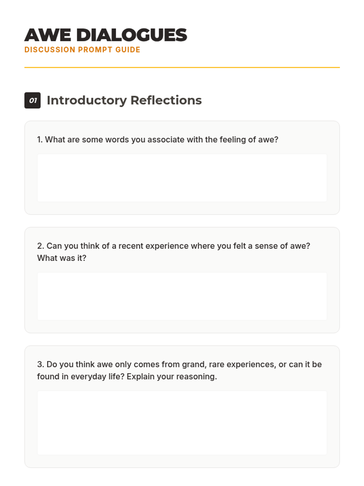Click the number '1.' beginning the first question
The image size is (364, 486).
[40, 140]
